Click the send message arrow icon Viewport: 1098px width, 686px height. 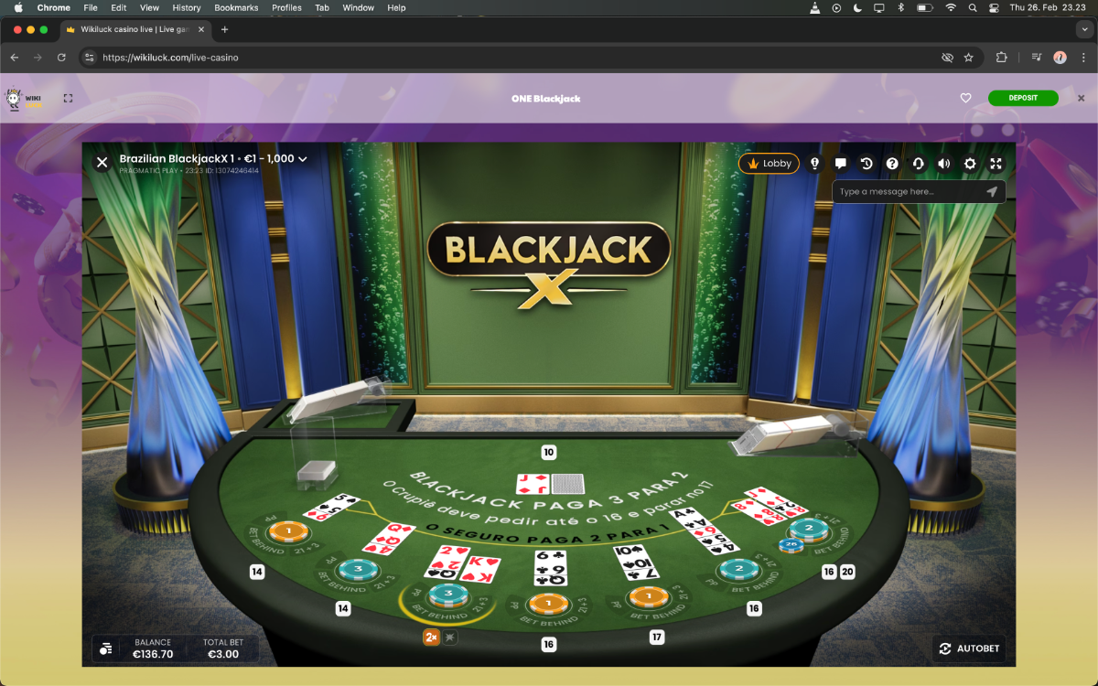[x=992, y=192]
